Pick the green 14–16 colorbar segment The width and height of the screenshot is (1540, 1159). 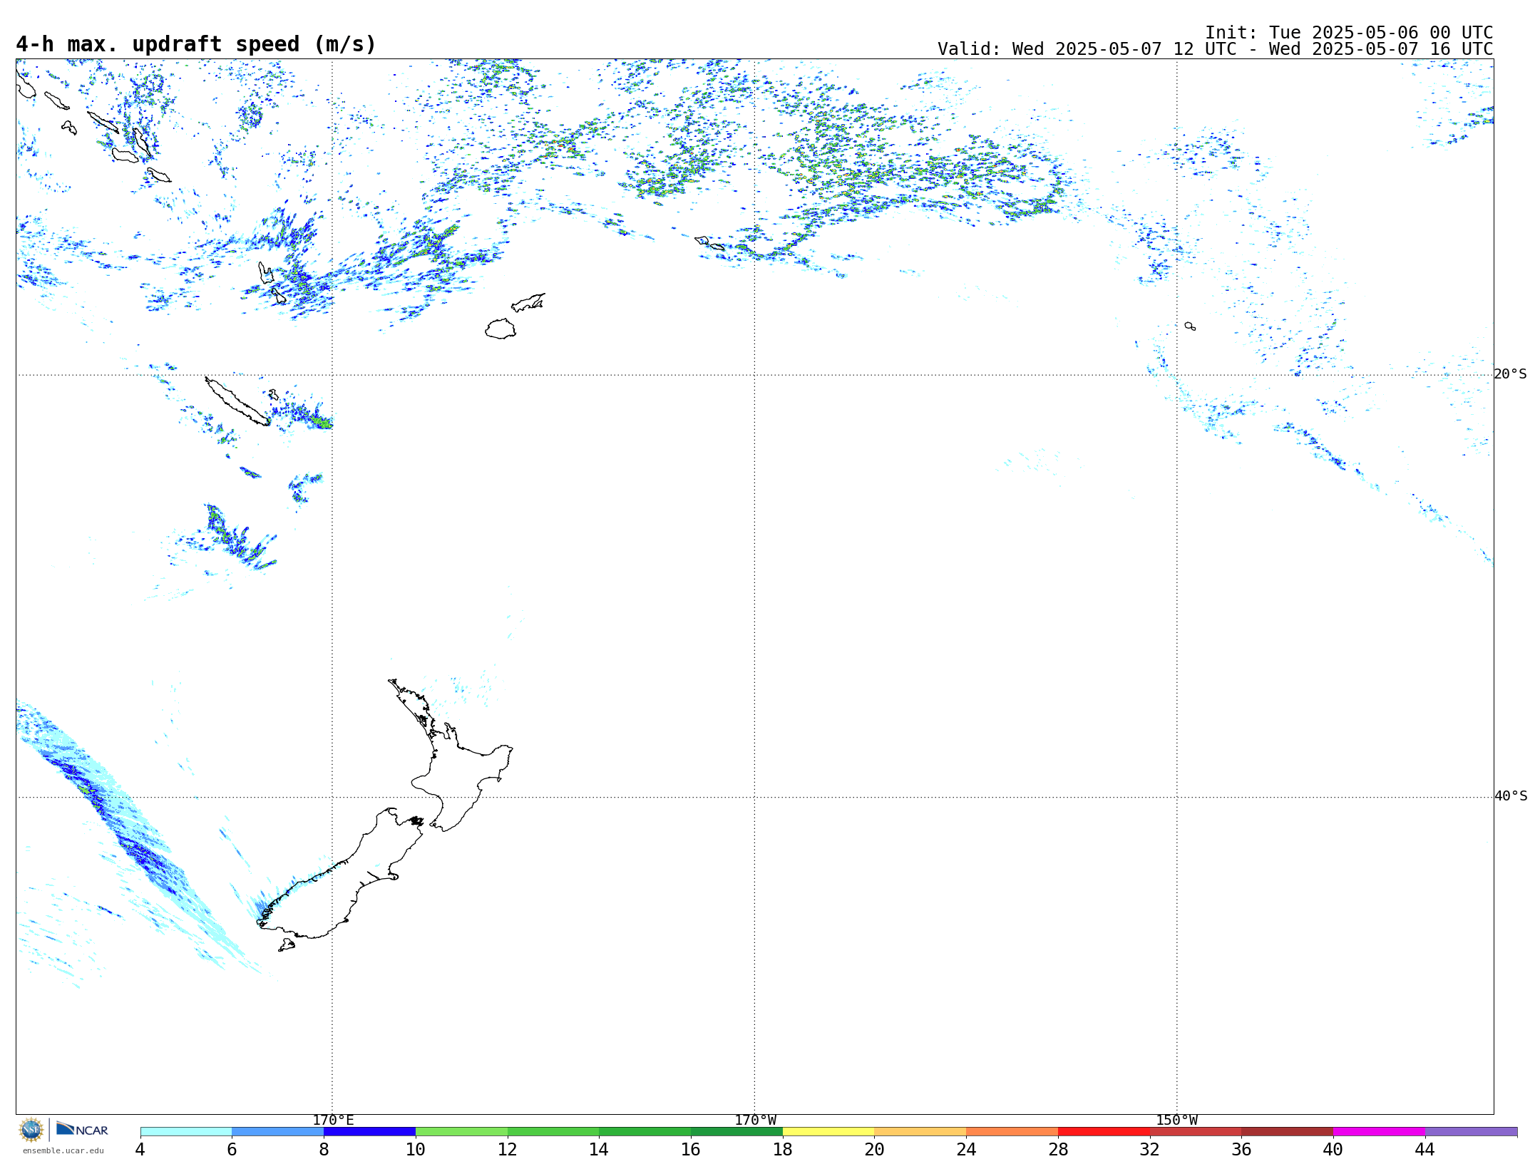point(645,1131)
